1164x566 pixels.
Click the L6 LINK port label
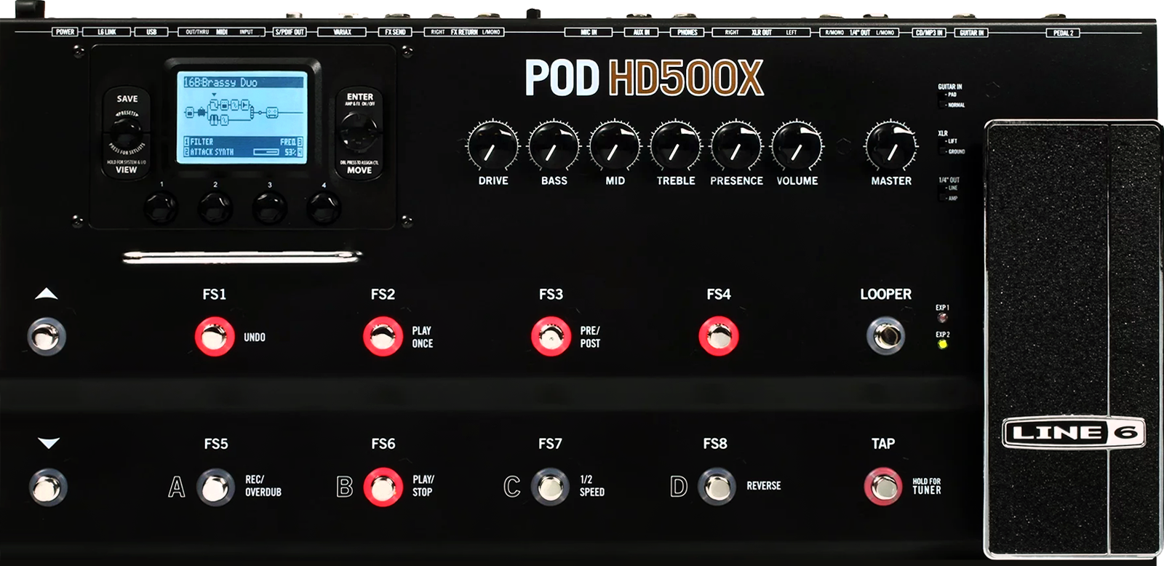(x=107, y=32)
